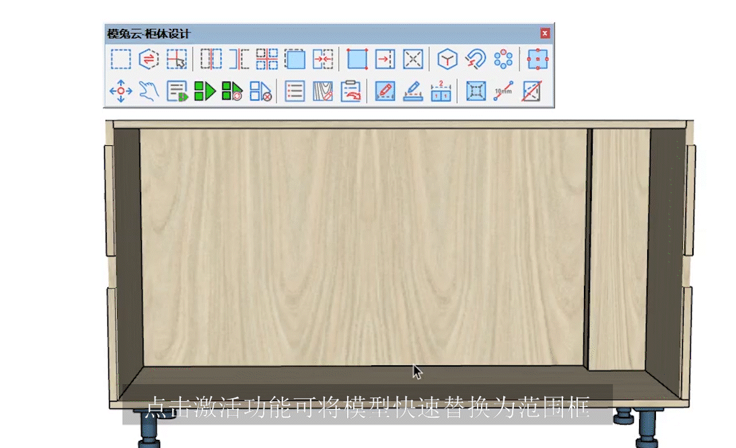Choose the vertical divider split icon
Image resolution: width=736 pixels, height=448 pixels.
coord(211,60)
